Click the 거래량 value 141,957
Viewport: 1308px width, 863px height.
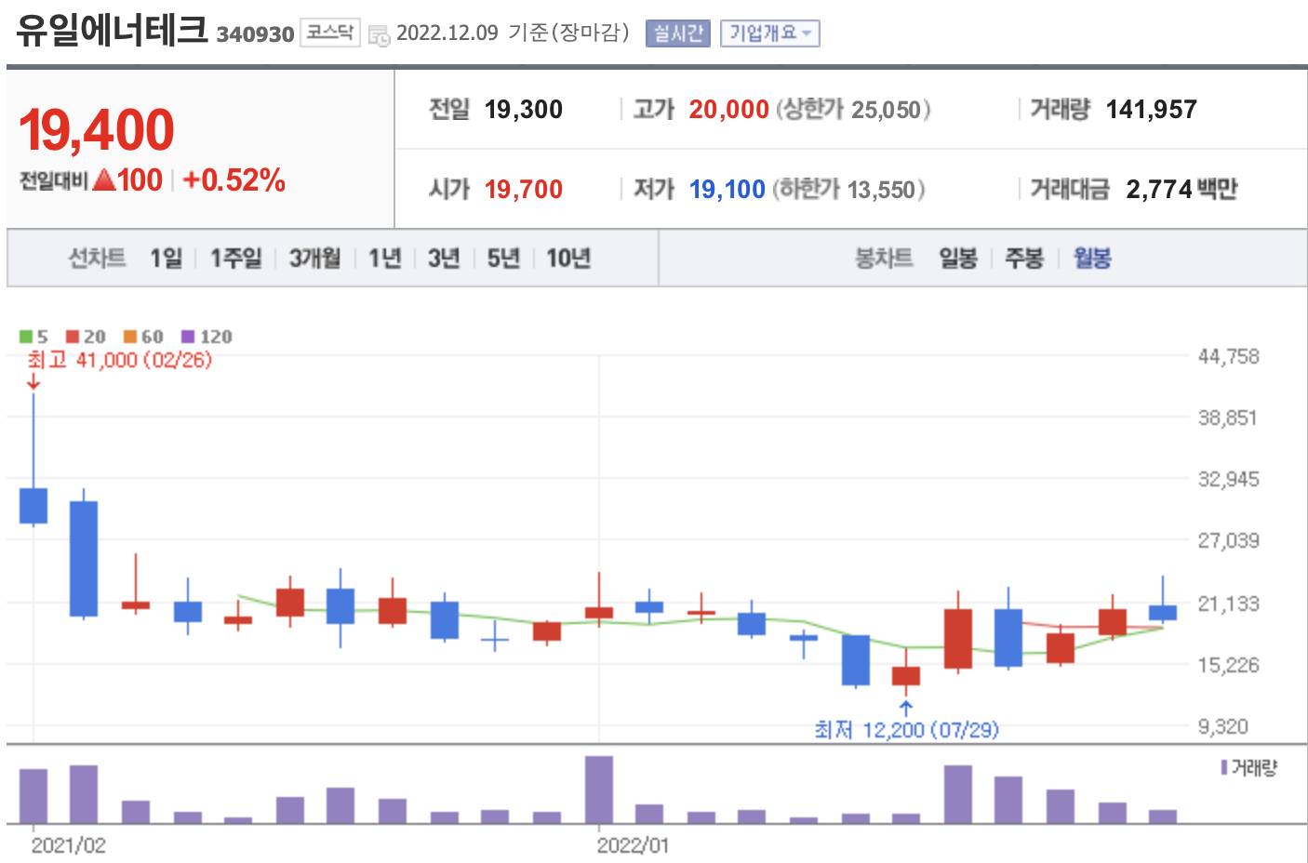pyautogui.click(x=1152, y=110)
